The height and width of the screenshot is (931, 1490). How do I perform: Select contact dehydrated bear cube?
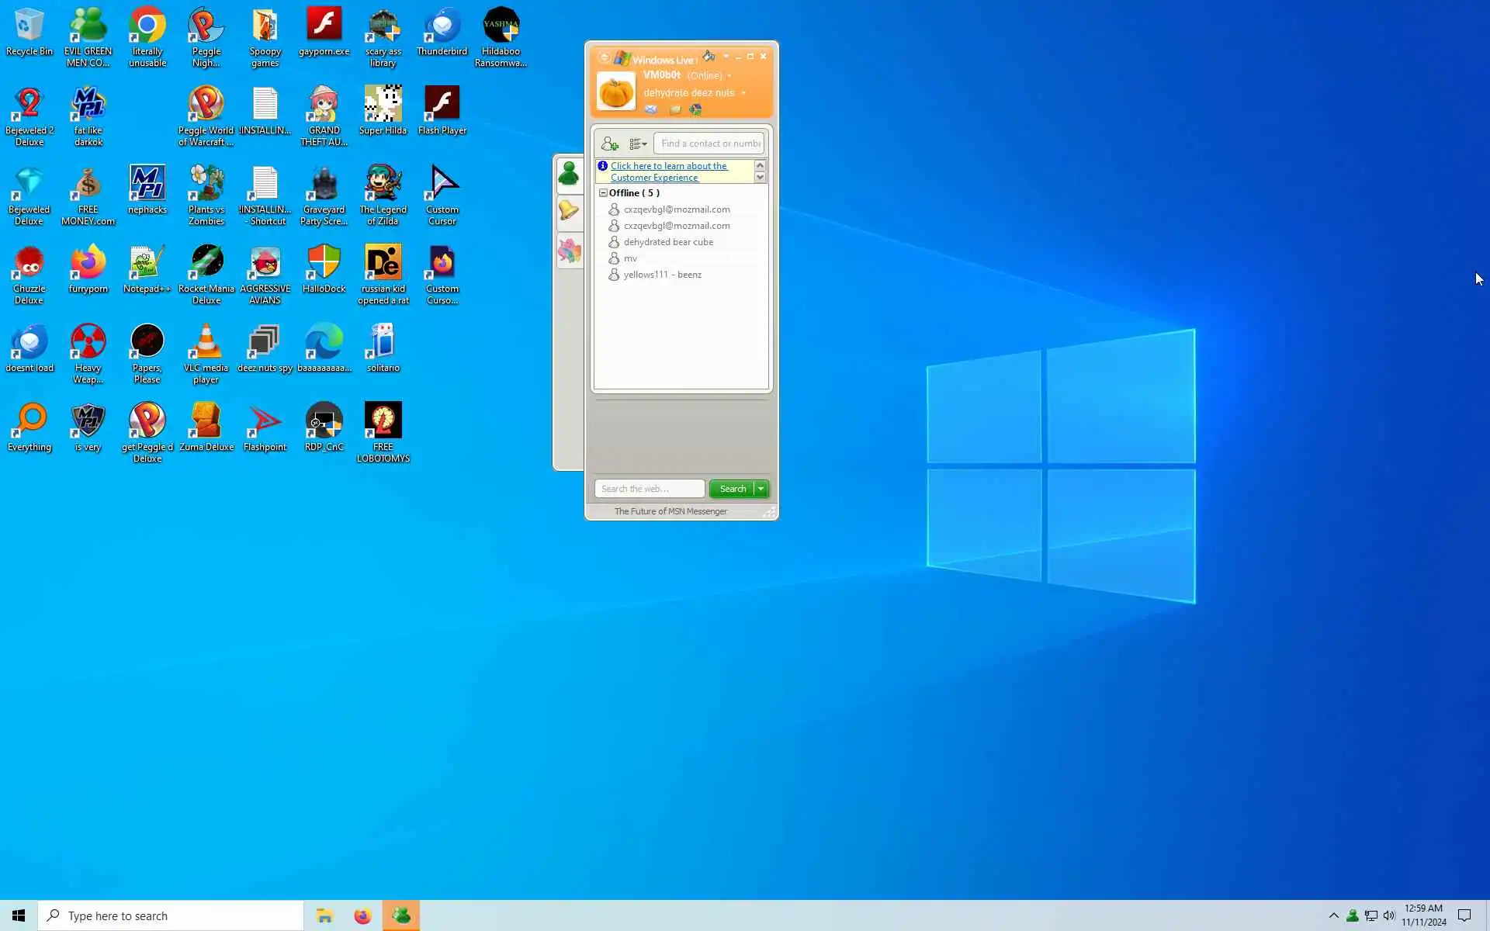pos(667,242)
